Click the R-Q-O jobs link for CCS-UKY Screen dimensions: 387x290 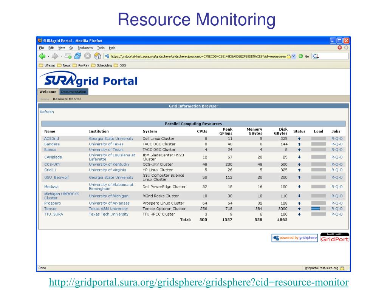(x=337, y=164)
